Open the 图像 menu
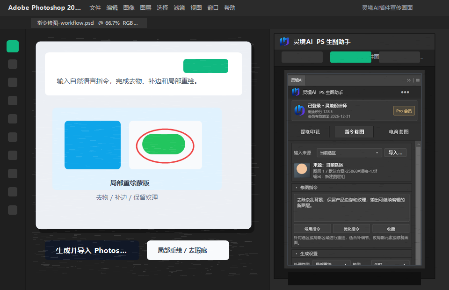Image resolution: width=449 pixels, height=290 pixels. (129, 8)
